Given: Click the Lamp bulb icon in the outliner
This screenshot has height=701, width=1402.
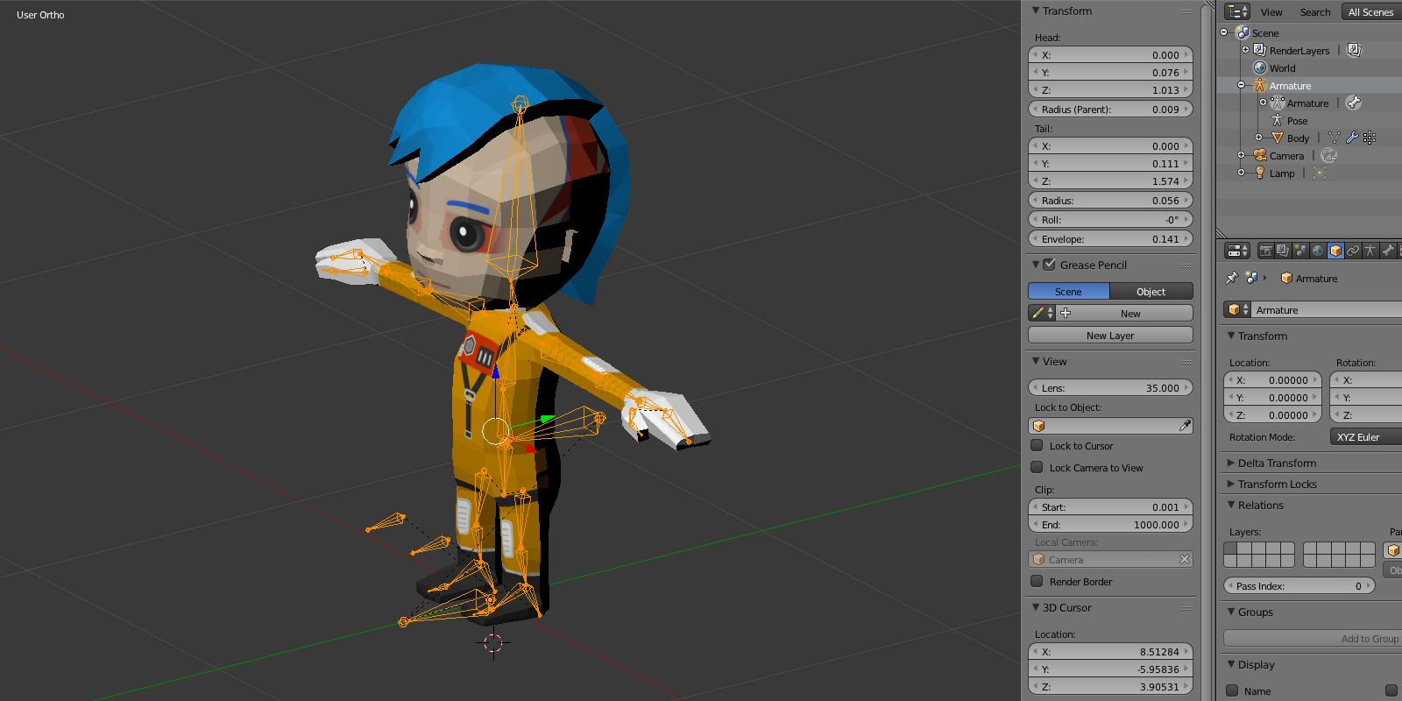Looking at the screenshot, I should tap(1260, 173).
